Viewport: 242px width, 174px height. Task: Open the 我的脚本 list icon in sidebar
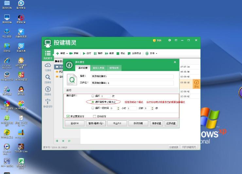(48, 53)
